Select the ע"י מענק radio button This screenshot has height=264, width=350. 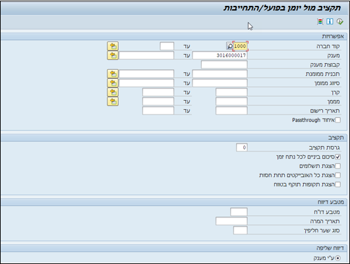pyautogui.click(x=337, y=258)
